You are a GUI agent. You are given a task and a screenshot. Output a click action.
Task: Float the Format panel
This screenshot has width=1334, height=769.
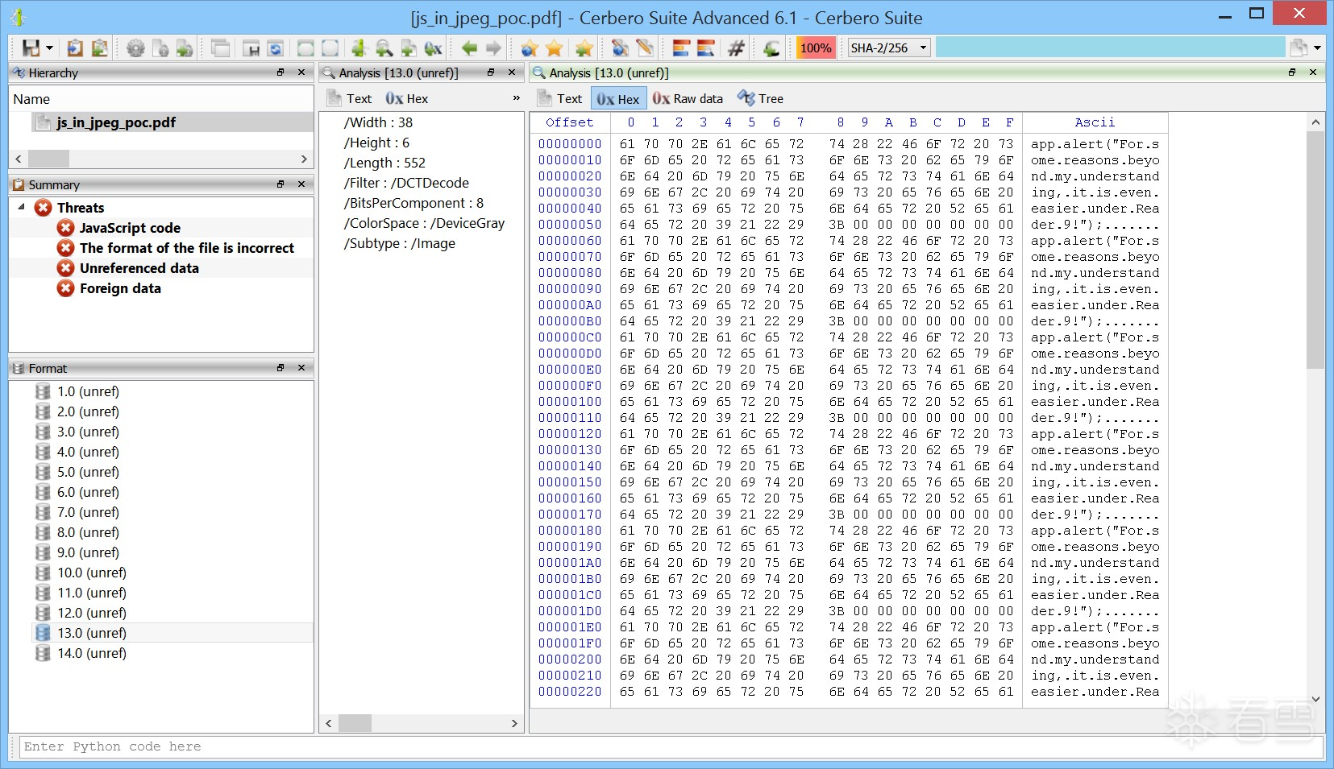pyautogui.click(x=281, y=368)
